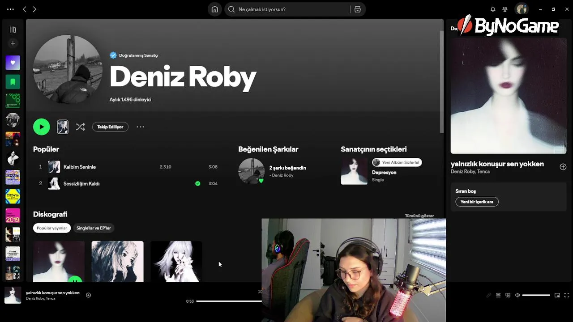Click the Kalbim Seninle cover art

click(54, 167)
